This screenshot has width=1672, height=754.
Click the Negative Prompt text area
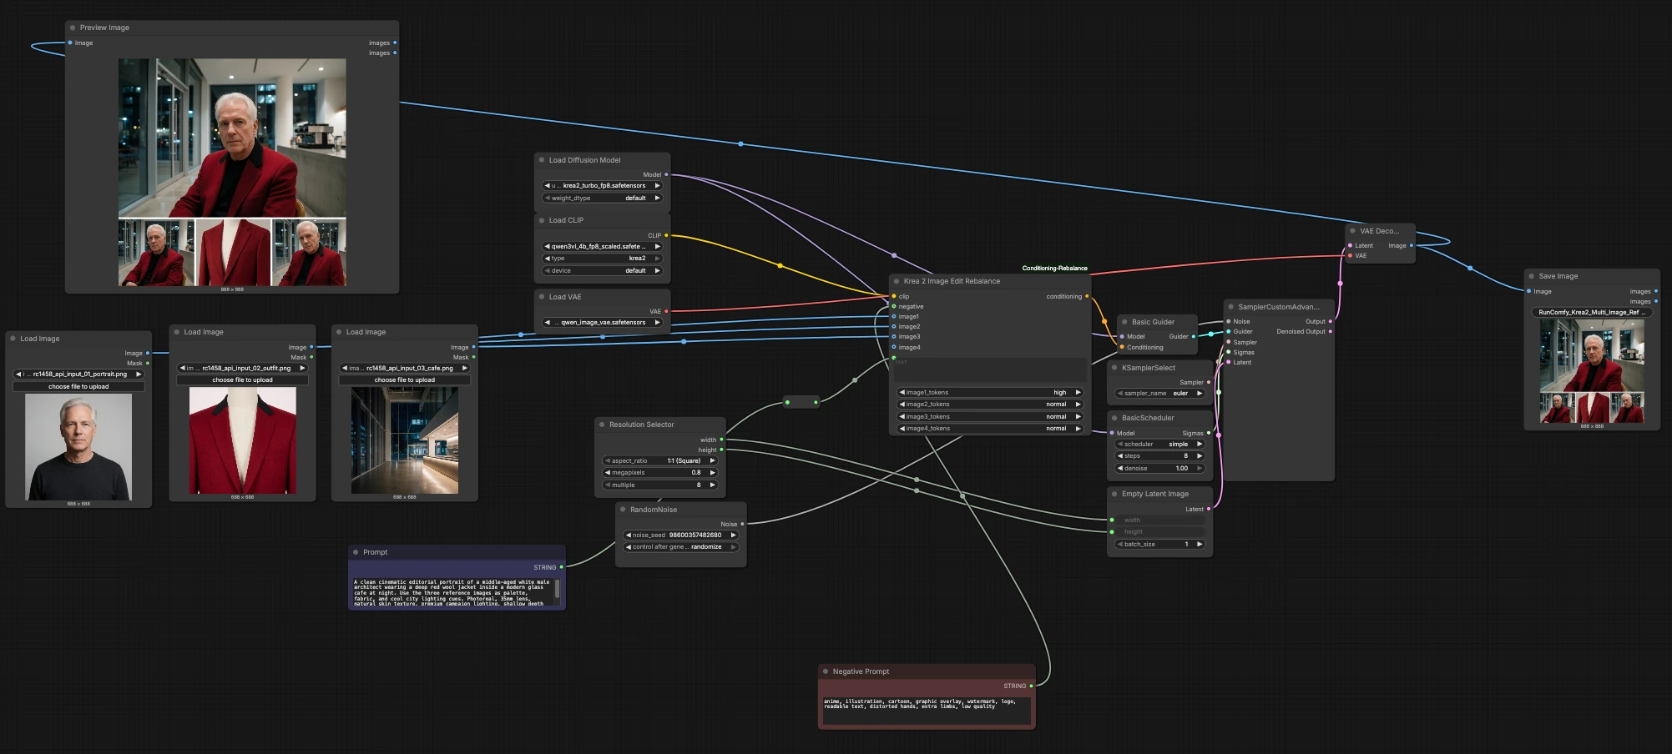927,710
